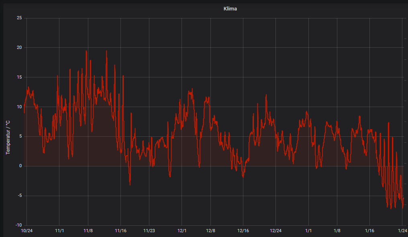Screen dimensions: 408x237
Task: Click the 10/24 date label on x-axis
Action: coord(27,231)
